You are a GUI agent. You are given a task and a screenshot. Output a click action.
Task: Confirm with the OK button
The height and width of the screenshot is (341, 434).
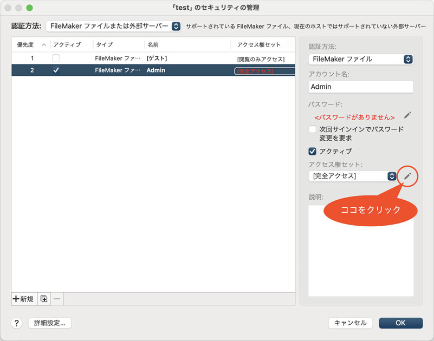(400, 323)
